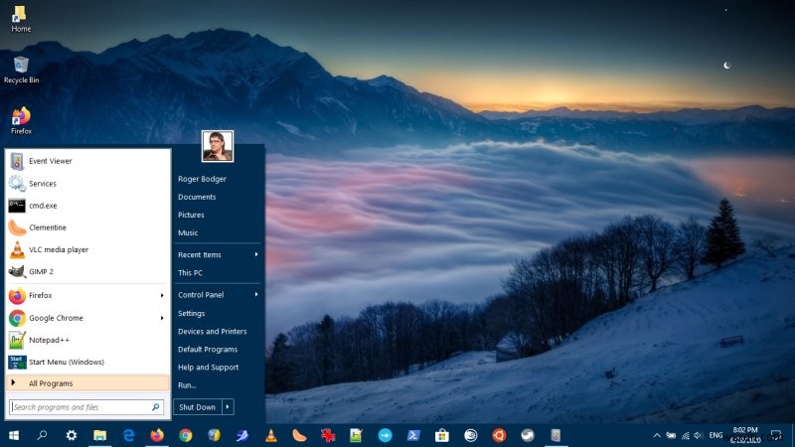Open the Home desktop shortcut
The height and width of the screenshot is (447, 795).
(x=21, y=19)
